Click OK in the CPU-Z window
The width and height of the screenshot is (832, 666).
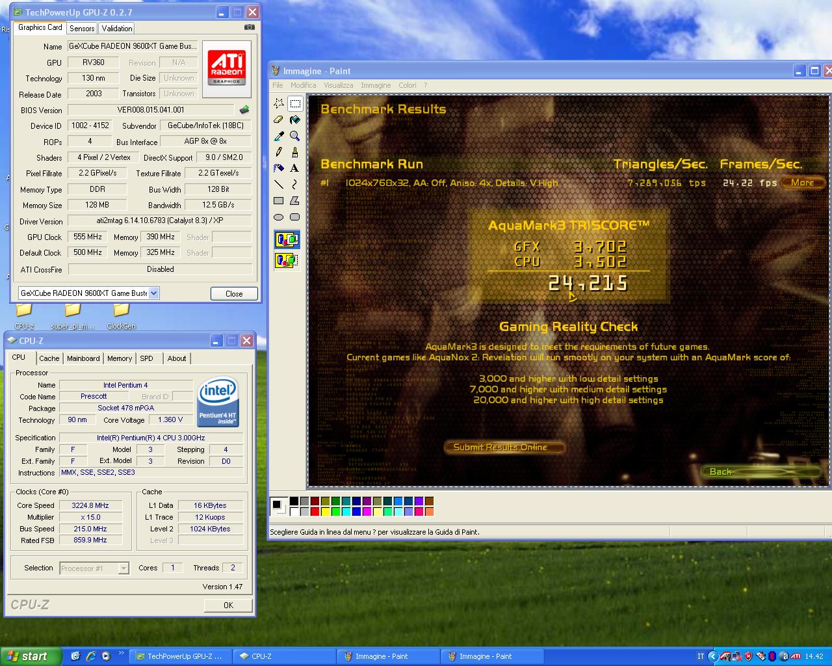[228, 605]
